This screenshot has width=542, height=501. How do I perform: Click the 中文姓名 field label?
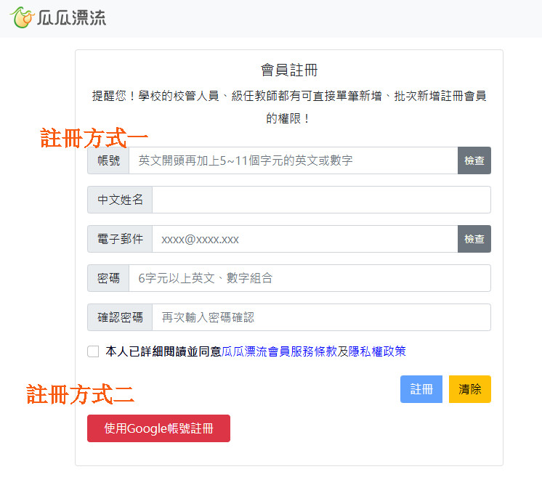120,200
